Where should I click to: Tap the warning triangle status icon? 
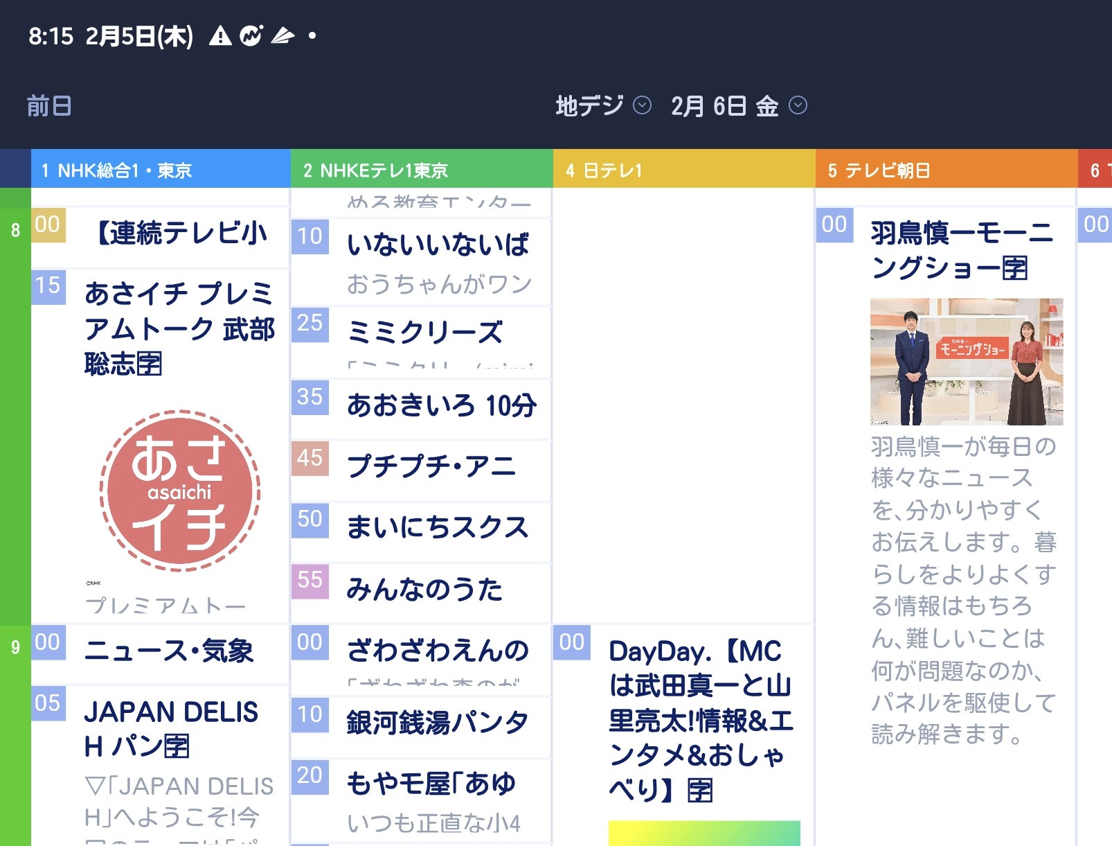point(220,35)
